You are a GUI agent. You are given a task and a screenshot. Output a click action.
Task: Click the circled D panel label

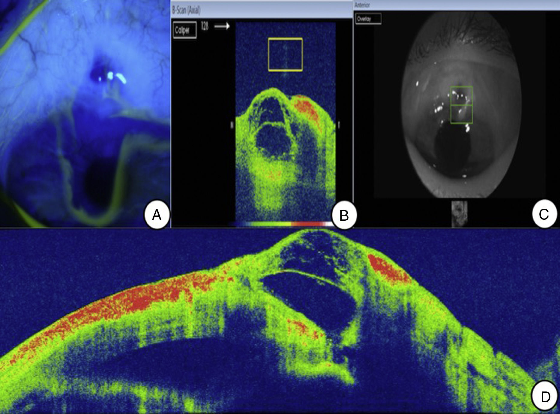click(x=545, y=396)
